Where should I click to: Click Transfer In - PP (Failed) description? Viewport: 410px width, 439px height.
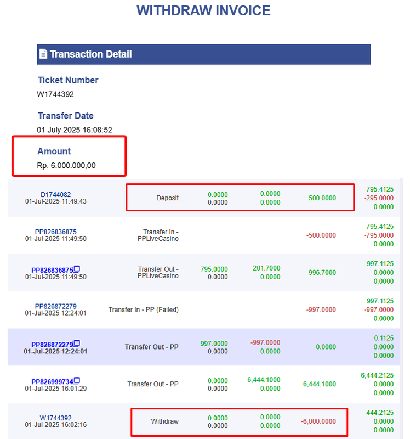coord(144,309)
